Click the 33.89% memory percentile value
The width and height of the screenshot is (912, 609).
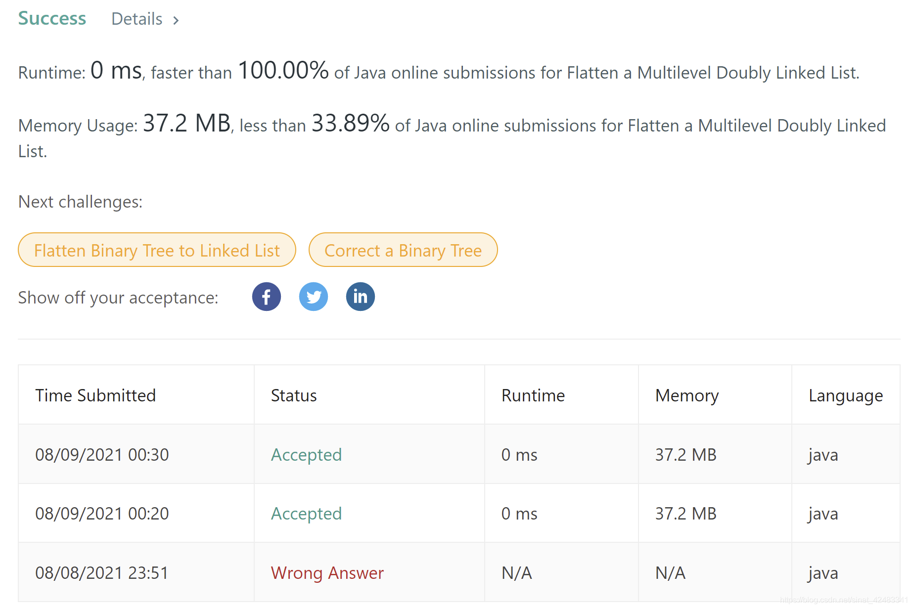(351, 123)
